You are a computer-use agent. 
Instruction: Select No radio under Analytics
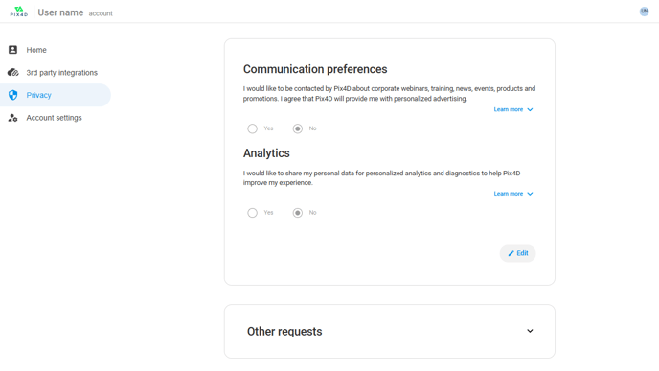pyautogui.click(x=298, y=213)
